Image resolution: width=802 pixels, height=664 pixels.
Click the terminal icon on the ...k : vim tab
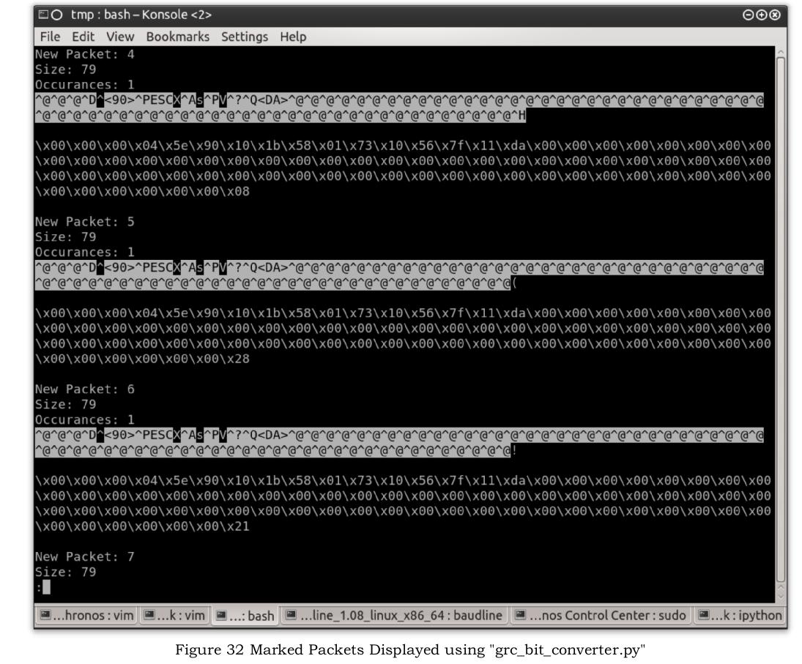coord(149,614)
